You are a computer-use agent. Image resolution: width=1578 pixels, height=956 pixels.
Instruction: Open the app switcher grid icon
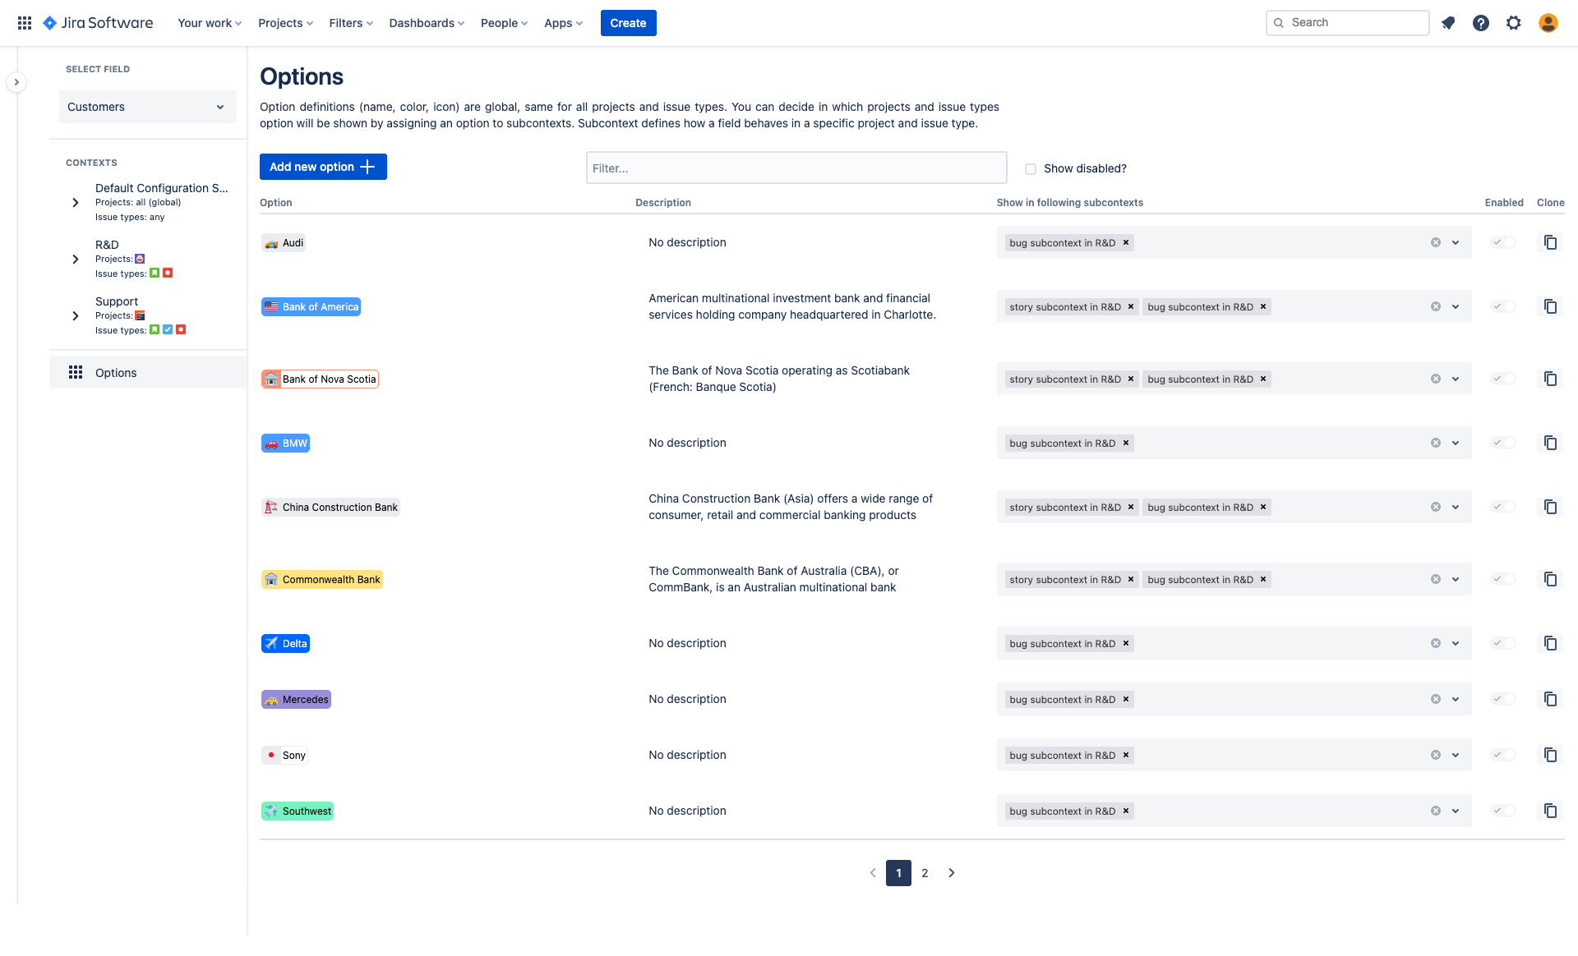click(x=25, y=23)
